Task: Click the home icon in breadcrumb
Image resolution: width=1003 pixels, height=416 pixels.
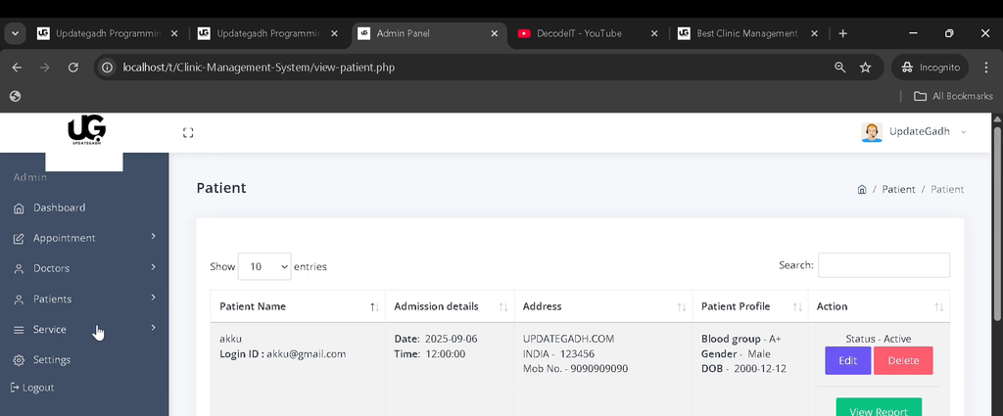Action: pos(862,189)
